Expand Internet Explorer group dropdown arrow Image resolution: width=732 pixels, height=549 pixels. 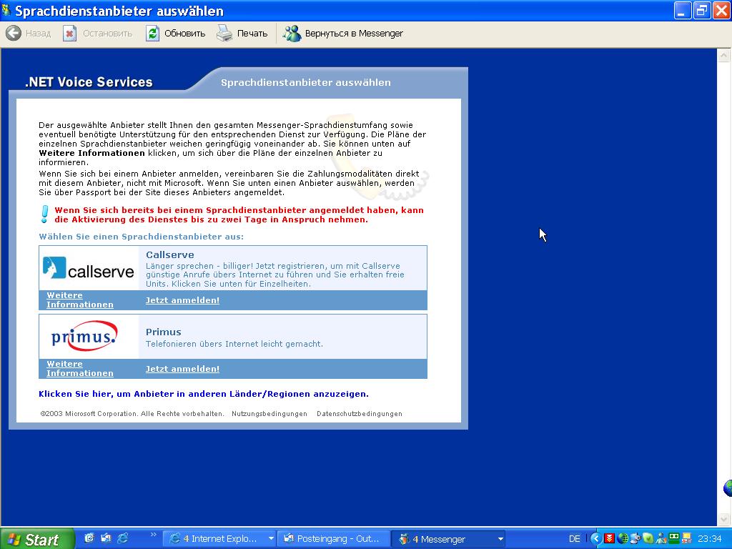(x=270, y=539)
